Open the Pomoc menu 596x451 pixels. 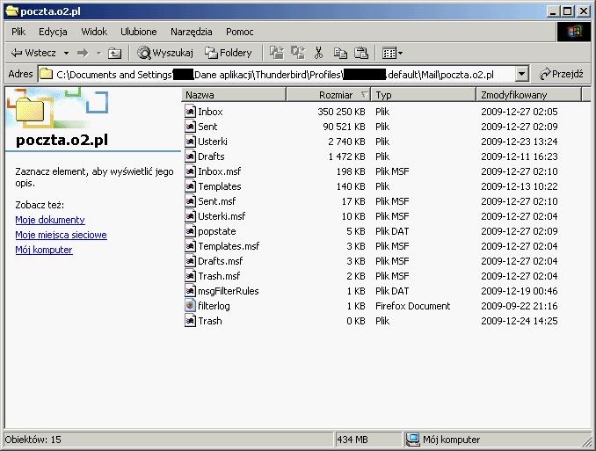pyautogui.click(x=239, y=32)
